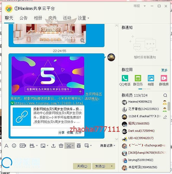Open the 群日历 calendar app
The image size is (172, 174).
[x=138, y=80]
